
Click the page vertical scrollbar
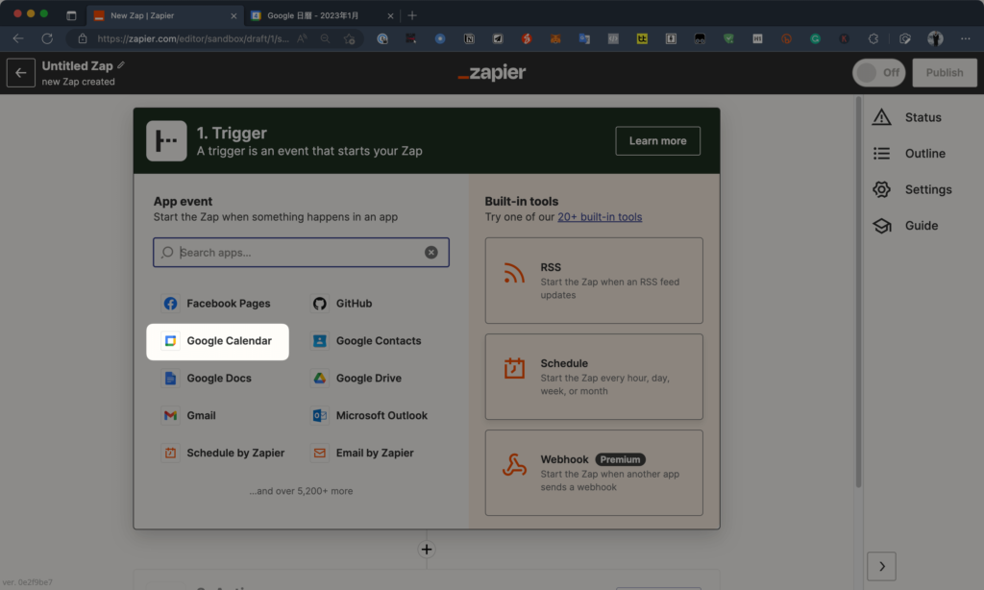(858, 292)
